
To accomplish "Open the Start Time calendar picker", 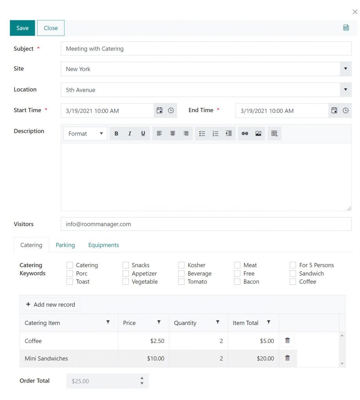I will tap(159, 111).
